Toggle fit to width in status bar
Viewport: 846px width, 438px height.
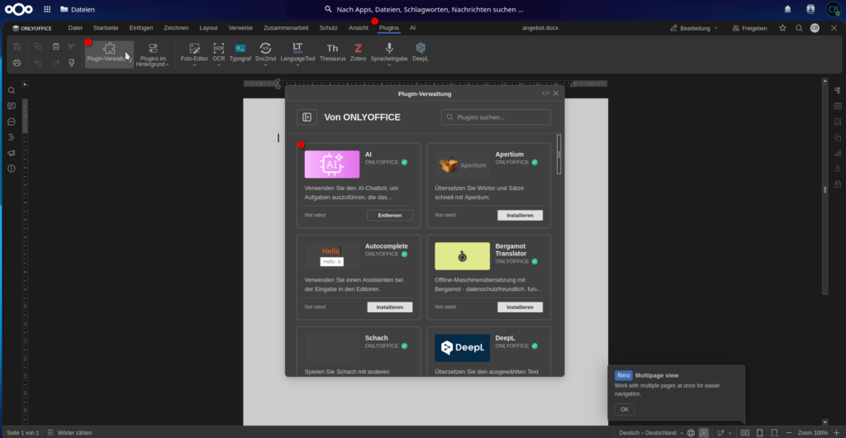(x=775, y=432)
